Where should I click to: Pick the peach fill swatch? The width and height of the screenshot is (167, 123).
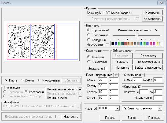click(x=128, y=44)
